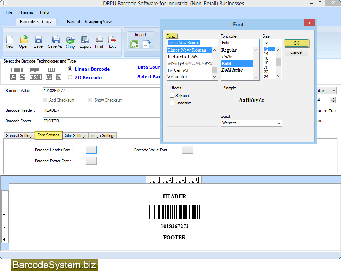Select the third linear postal barcode icon
This screenshot has height=271, width=341.
(54, 70)
